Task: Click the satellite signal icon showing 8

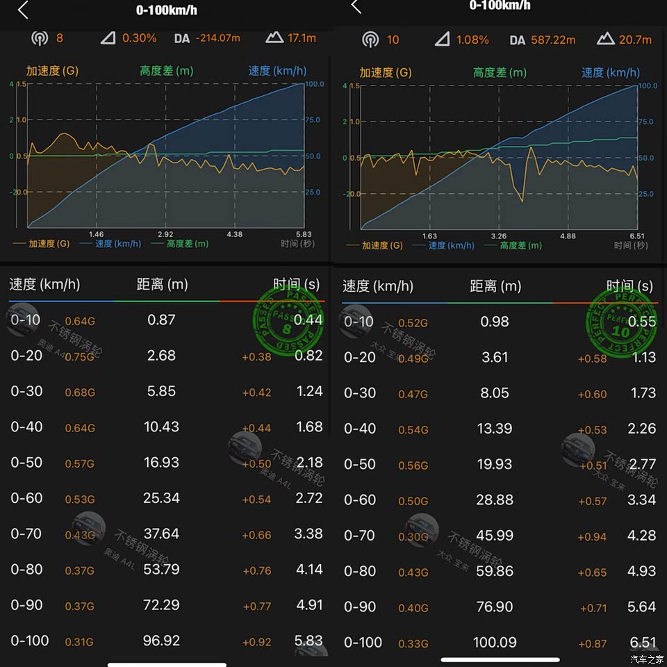Action: 40,38
